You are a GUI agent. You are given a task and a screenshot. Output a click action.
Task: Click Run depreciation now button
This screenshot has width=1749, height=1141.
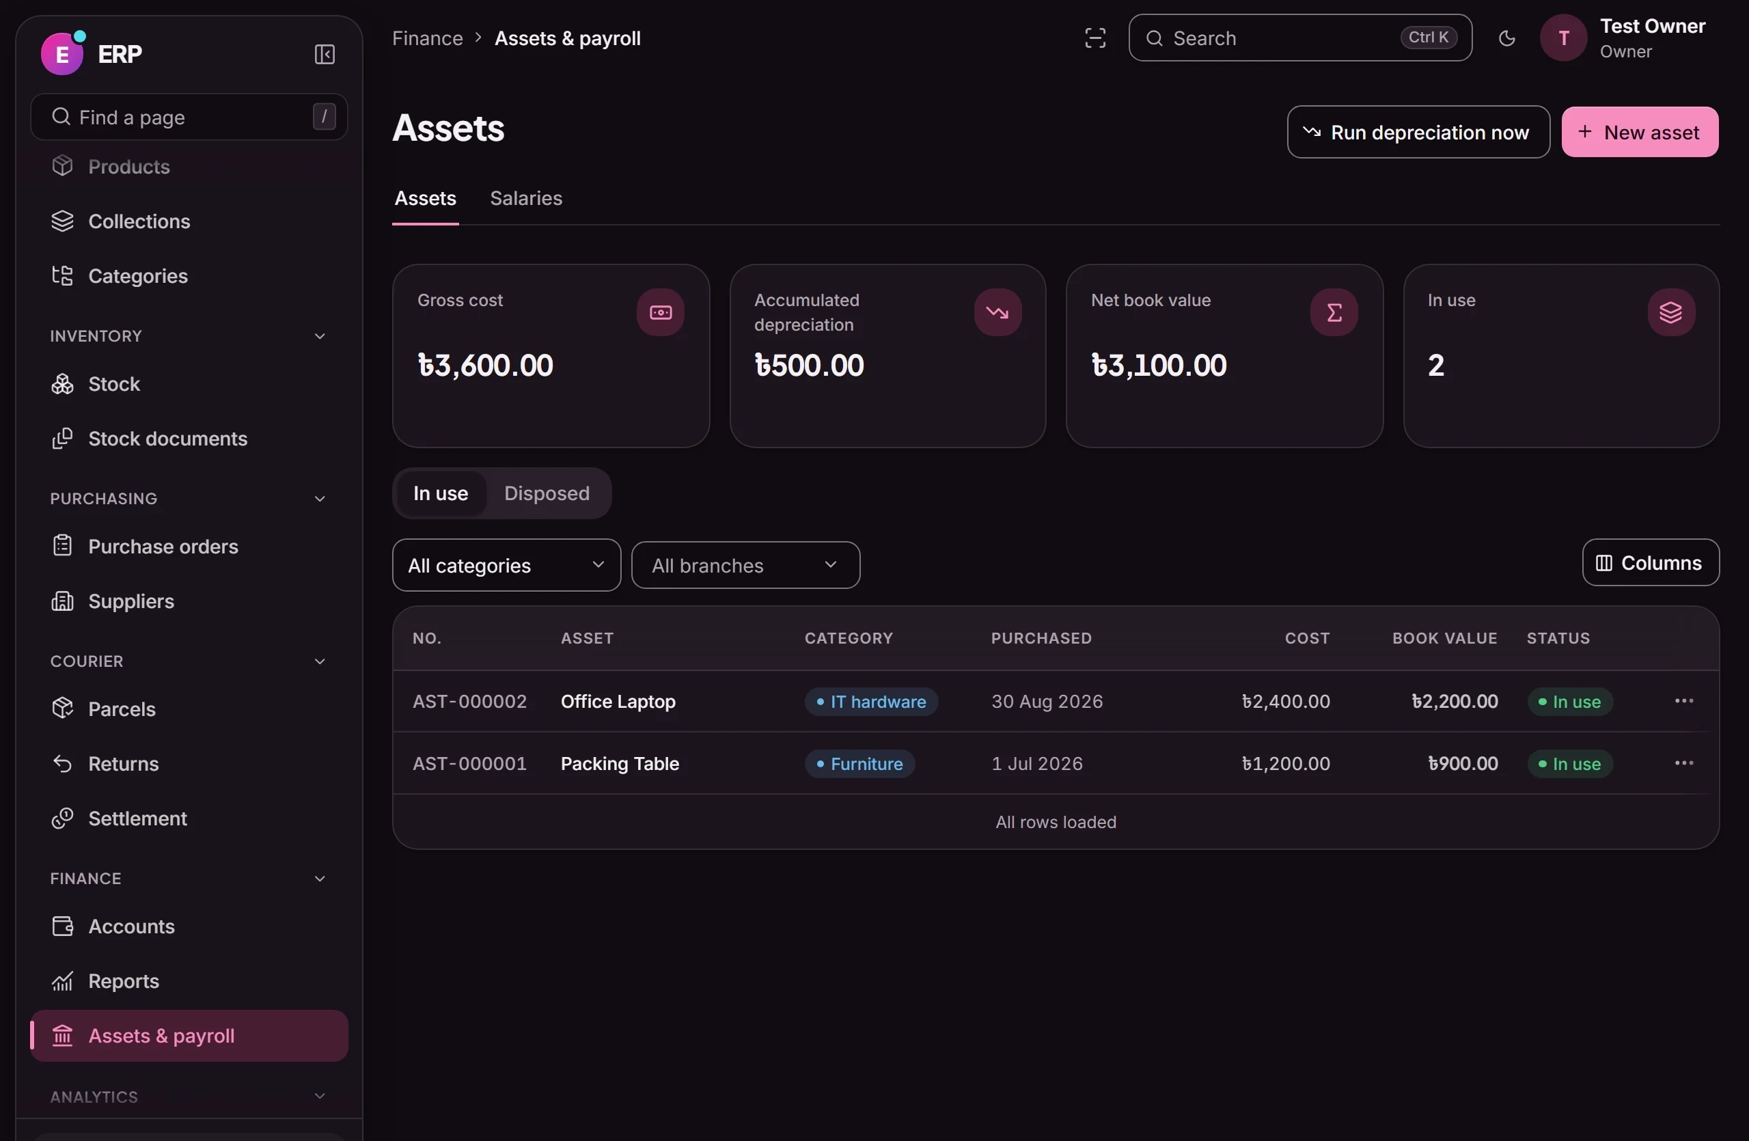click(1418, 133)
